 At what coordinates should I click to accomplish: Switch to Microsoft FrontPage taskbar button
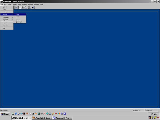pyautogui.click(x=62, y=118)
